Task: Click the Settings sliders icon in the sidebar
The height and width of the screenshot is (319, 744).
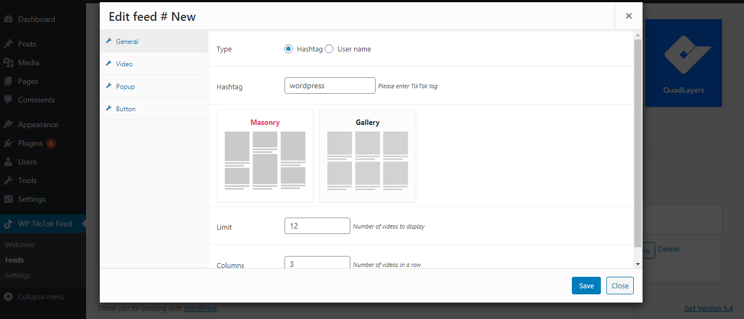Action: pyautogui.click(x=8, y=199)
